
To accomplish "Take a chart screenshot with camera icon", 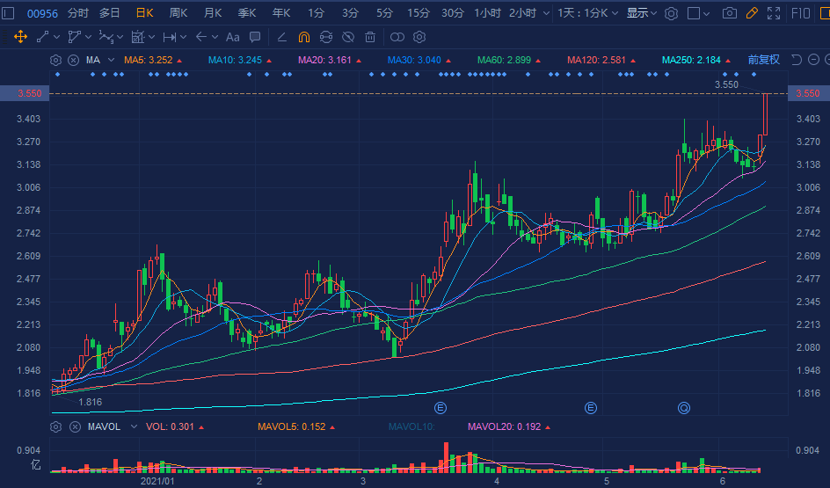I will (729, 13).
